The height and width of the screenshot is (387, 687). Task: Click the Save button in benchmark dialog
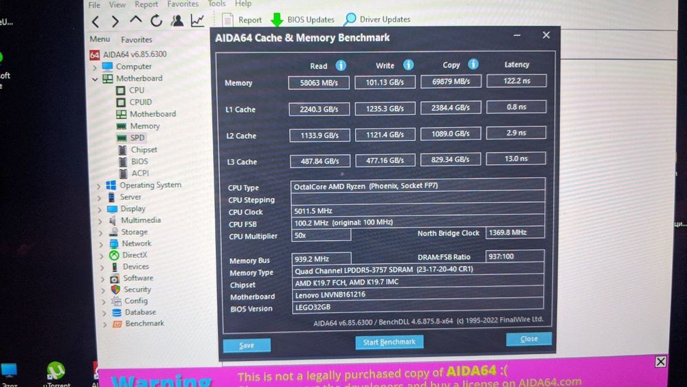[x=247, y=345]
